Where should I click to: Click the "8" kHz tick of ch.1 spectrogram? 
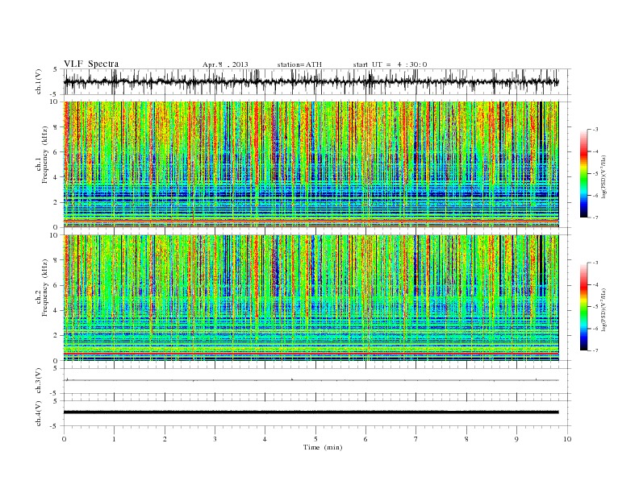tap(56, 127)
